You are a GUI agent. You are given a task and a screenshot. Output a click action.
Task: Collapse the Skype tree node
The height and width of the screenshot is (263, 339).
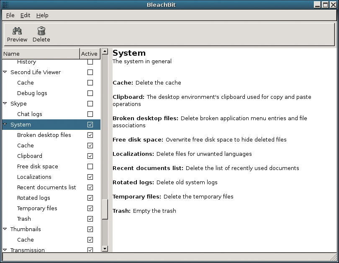tap(5, 103)
